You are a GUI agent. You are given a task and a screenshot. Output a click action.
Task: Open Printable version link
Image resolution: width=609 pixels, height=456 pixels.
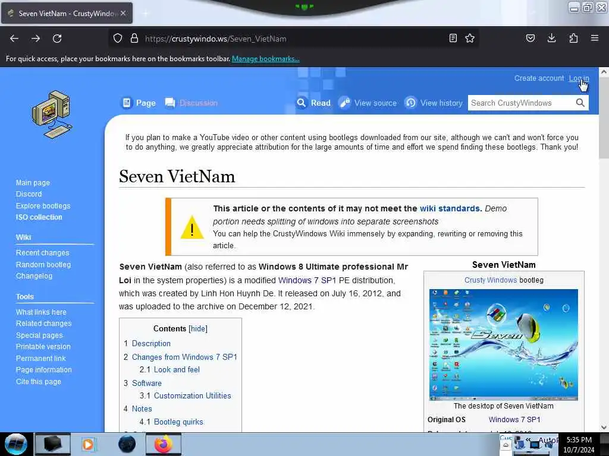point(43,347)
